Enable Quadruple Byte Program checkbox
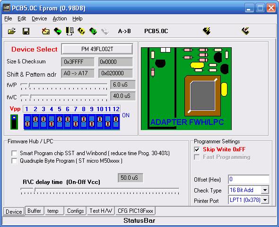Screen dimensions: 279x227 (14, 161)
